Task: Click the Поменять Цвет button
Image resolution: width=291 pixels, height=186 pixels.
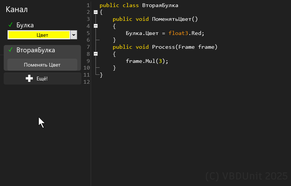Action: (42, 65)
